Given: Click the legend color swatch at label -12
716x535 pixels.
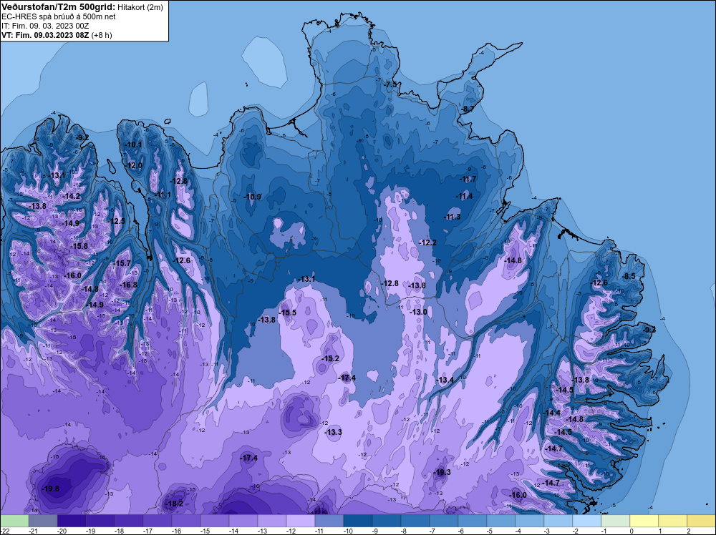Looking at the screenshot, I should click(301, 521).
